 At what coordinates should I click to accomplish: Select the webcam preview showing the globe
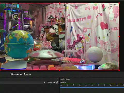point(59,37)
